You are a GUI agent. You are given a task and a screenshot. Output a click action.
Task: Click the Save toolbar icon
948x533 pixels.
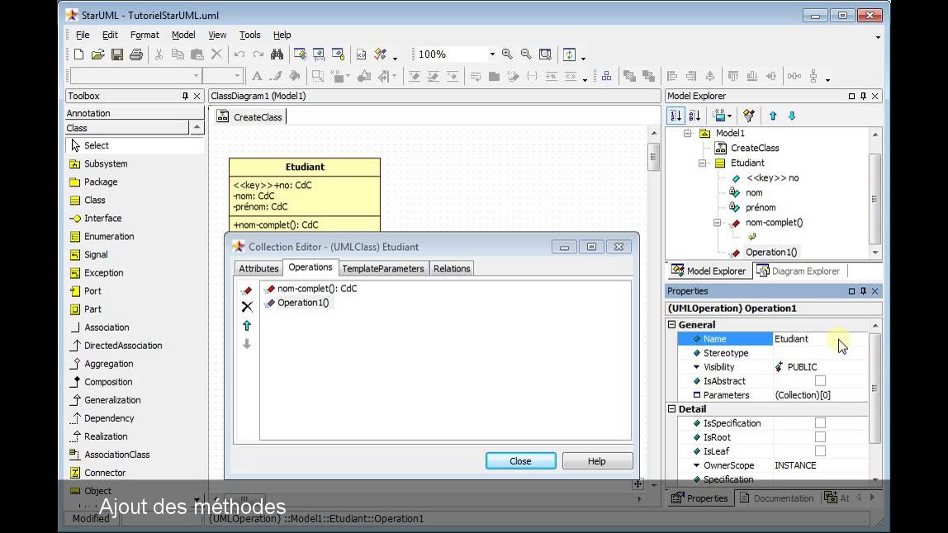click(117, 54)
